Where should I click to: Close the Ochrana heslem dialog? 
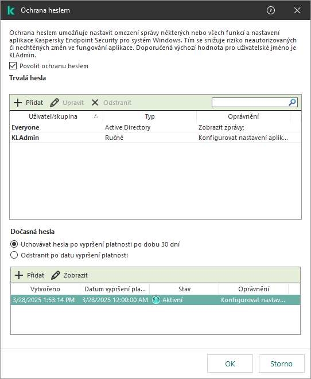297,10
